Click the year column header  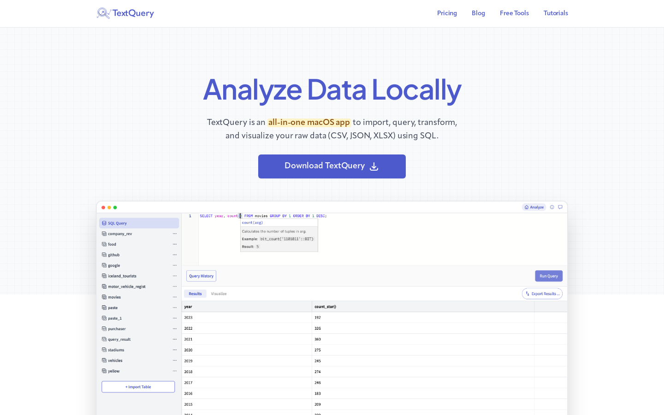(x=247, y=307)
